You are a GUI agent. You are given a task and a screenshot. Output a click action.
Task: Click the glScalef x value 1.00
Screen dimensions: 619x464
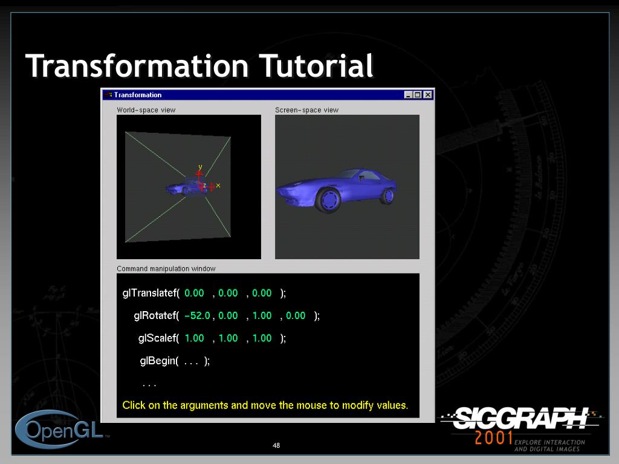click(x=194, y=338)
